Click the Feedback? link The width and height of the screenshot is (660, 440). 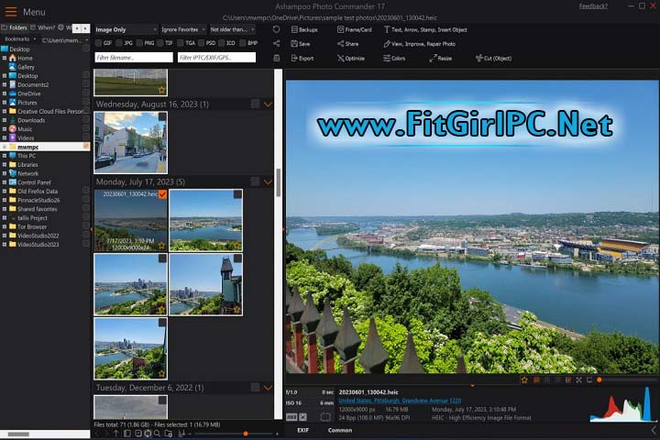point(593,6)
